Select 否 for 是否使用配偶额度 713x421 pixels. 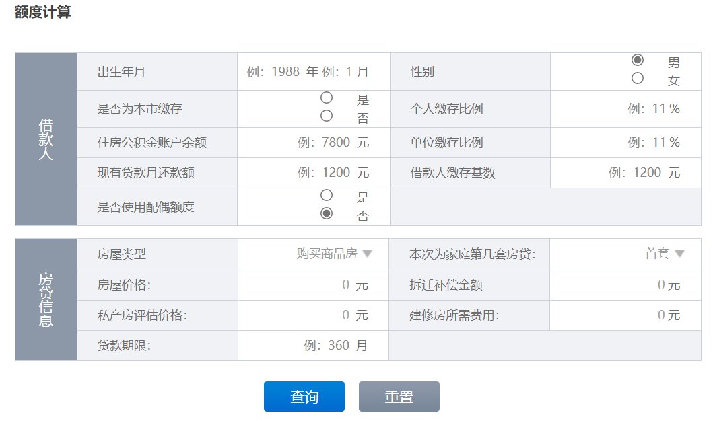pos(327,213)
